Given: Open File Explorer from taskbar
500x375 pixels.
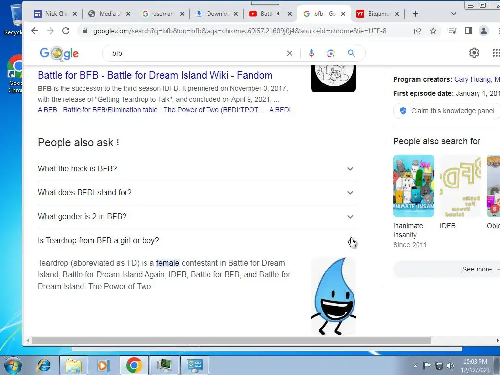Looking at the screenshot, I should pyautogui.click(x=74, y=365).
